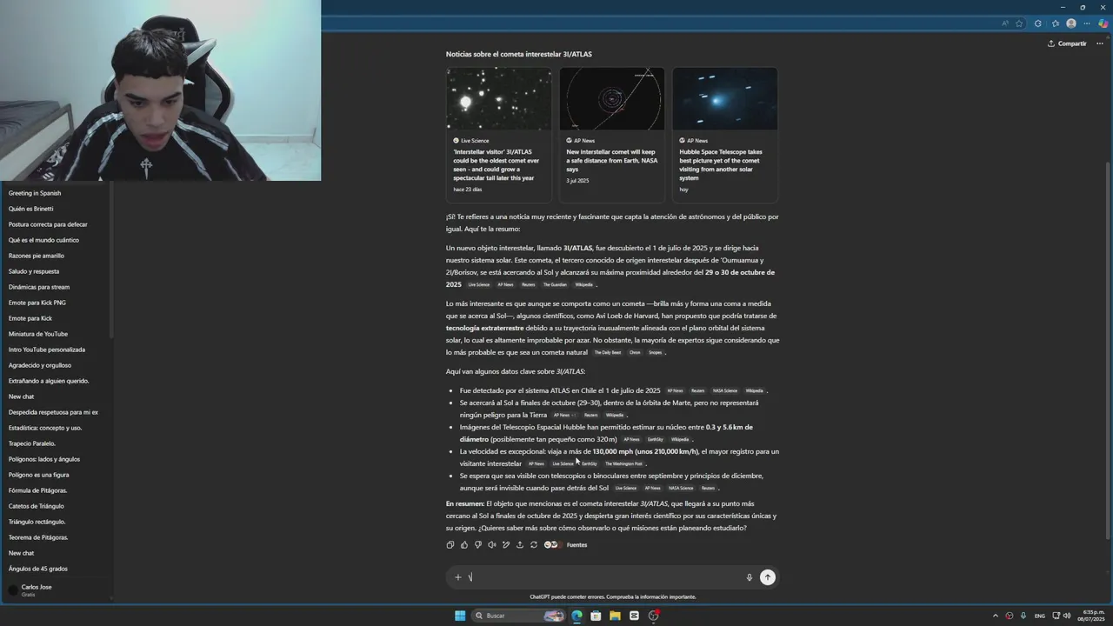
Task: Select 'Emote para Kick PNG' conversation
Action: click(x=37, y=303)
